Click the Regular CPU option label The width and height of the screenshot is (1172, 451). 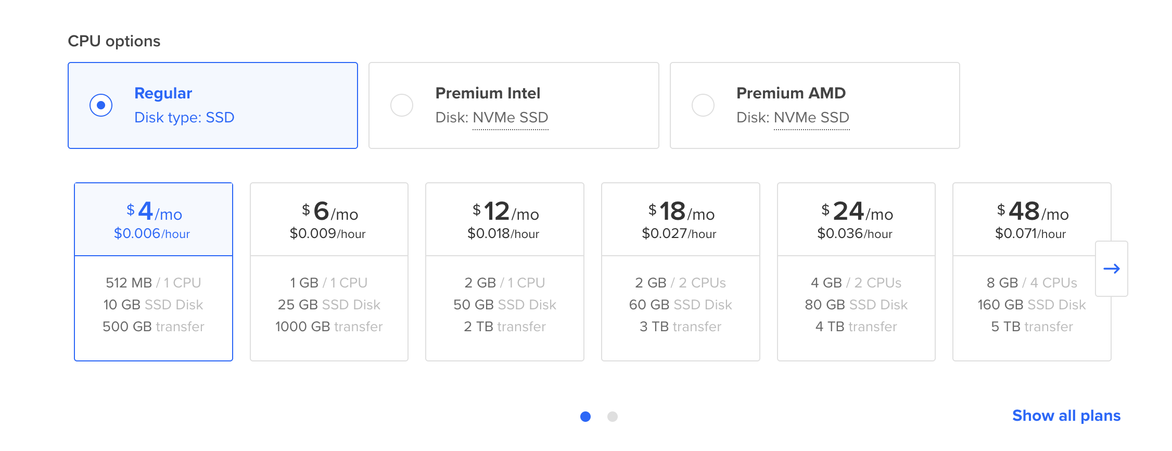coord(163,93)
